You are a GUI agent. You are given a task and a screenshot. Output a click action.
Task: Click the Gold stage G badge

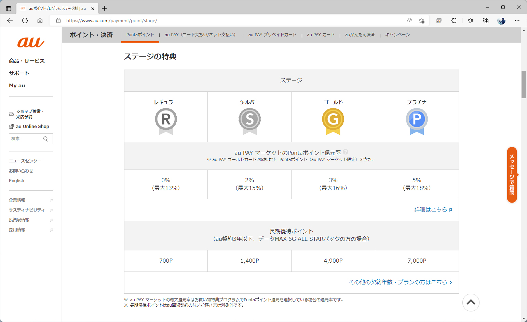[333, 121]
